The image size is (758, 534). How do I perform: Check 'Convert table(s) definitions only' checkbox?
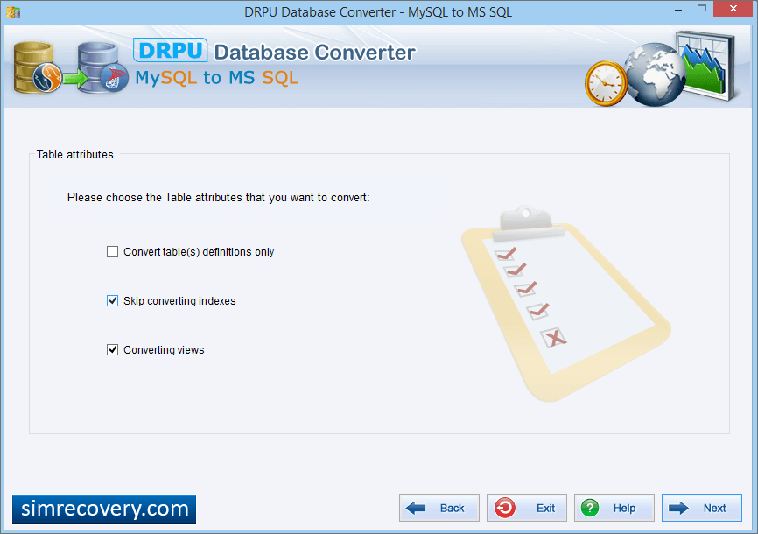click(x=112, y=252)
